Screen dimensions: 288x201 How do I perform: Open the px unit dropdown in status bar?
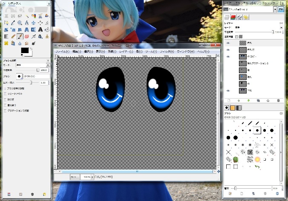pos(75,177)
